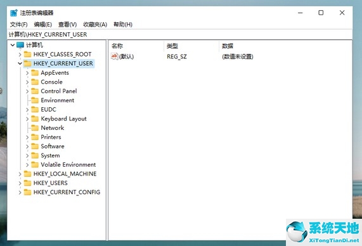
Task: Select the Software key label
Action: coord(53,146)
